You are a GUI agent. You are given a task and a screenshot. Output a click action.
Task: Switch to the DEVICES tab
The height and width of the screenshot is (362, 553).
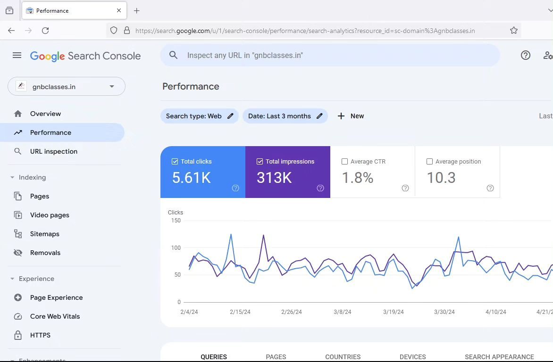412,357
